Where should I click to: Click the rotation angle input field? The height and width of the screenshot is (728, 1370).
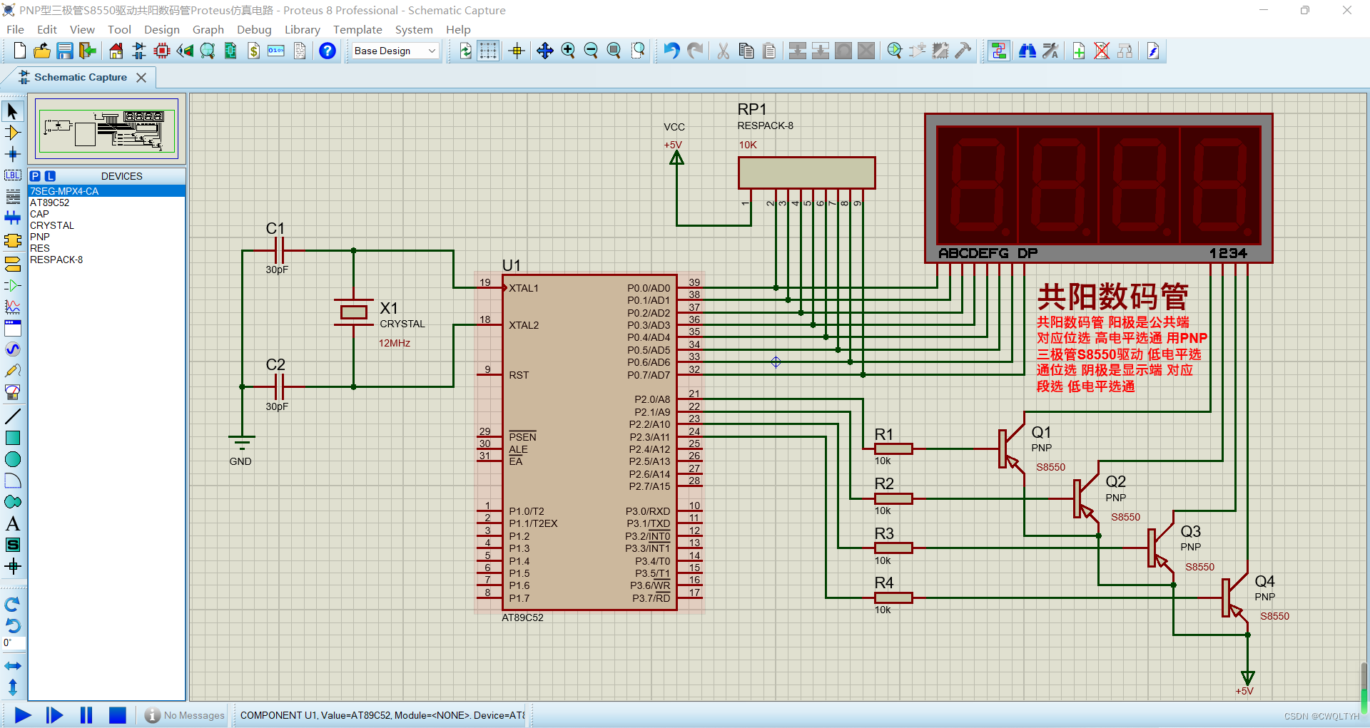[14, 643]
